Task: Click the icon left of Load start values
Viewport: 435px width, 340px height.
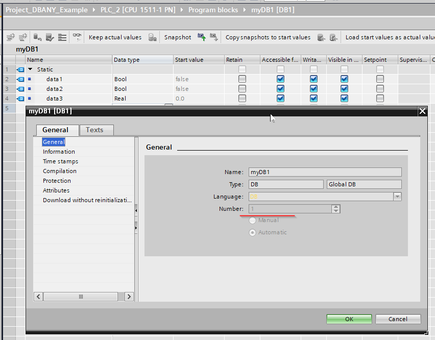Action: [x=334, y=37]
